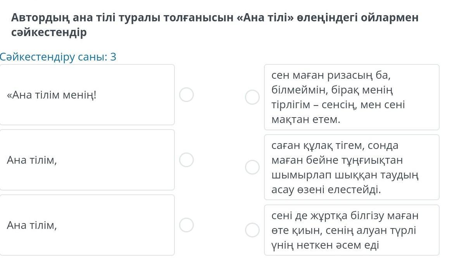
Task: Click the last «Ана тілім,» card on the left
Action: [87, 225]
